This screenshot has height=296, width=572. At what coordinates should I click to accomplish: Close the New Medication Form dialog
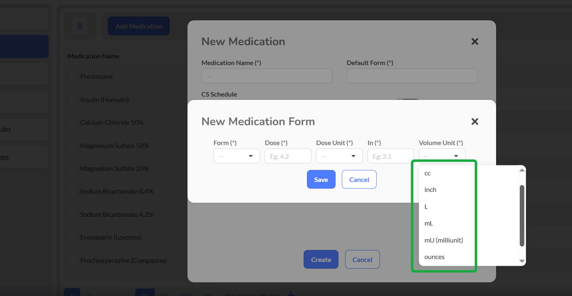475,121
